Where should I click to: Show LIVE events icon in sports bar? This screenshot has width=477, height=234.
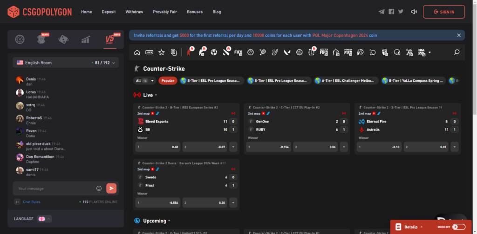[149, 52]
